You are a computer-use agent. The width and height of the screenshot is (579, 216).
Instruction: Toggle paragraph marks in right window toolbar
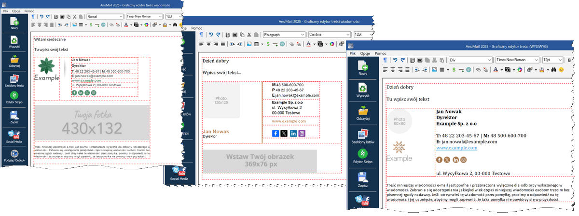pos(385,60)
